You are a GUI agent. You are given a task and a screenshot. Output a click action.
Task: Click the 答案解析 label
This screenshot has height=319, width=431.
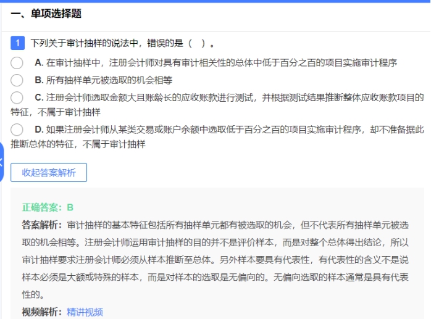(x=42, y=225)
